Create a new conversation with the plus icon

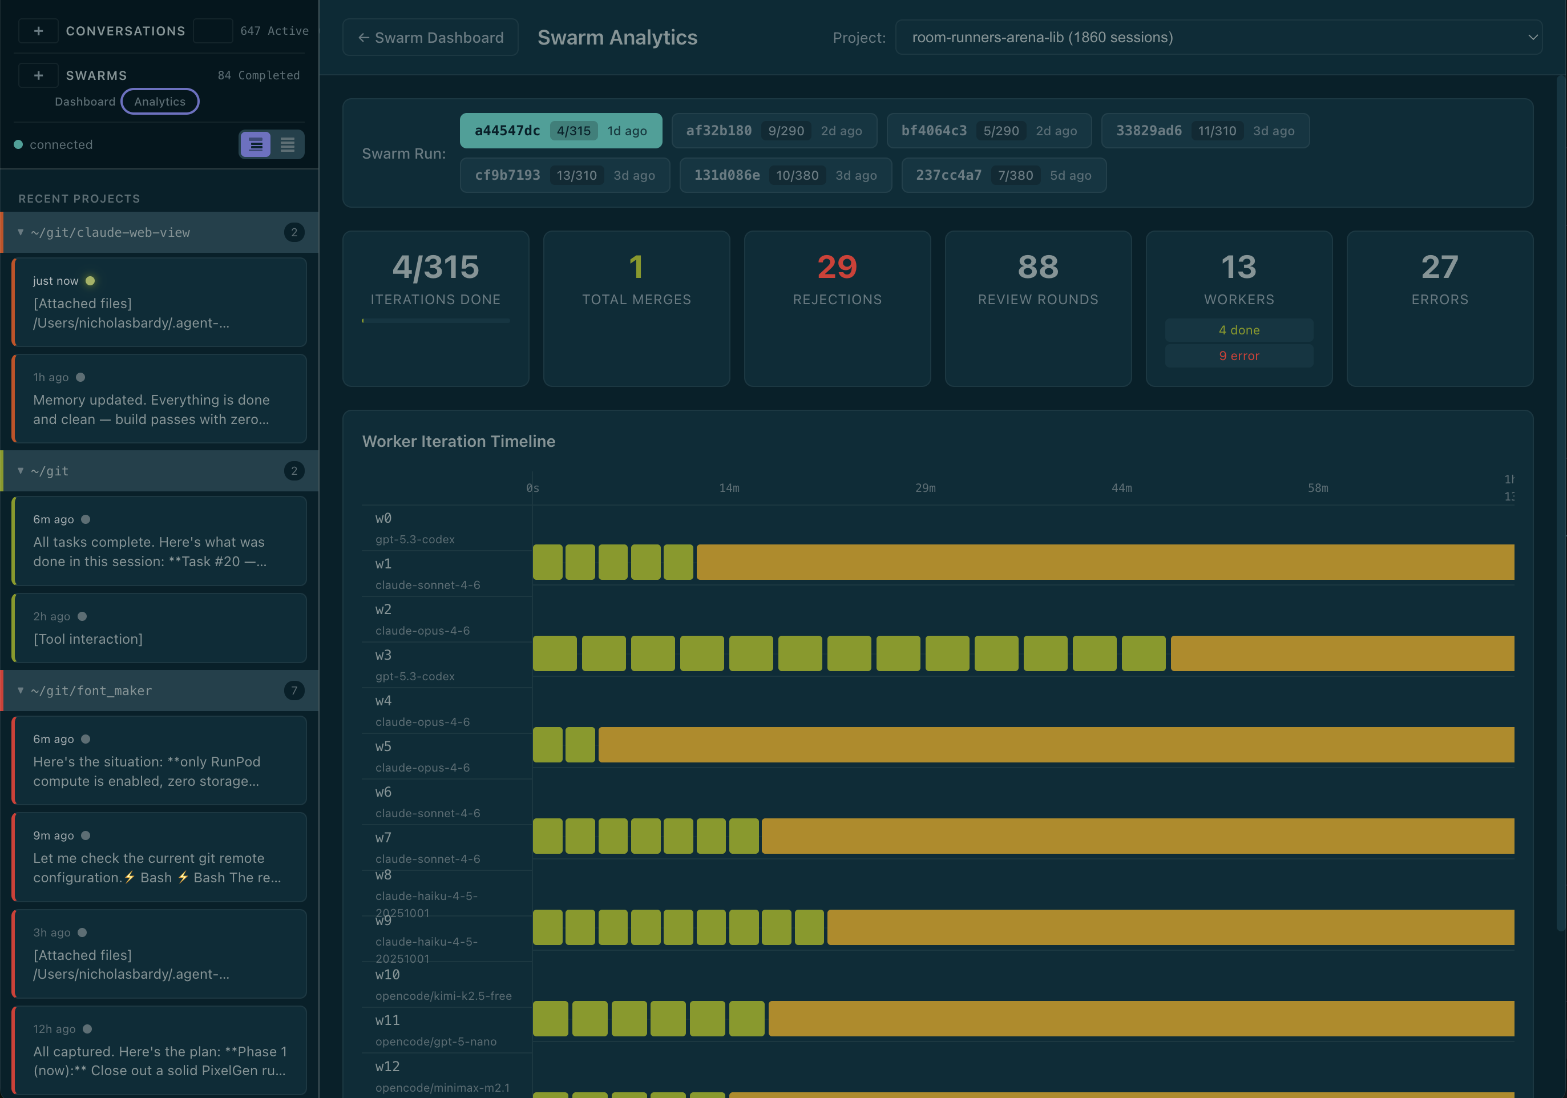(39, 31)
